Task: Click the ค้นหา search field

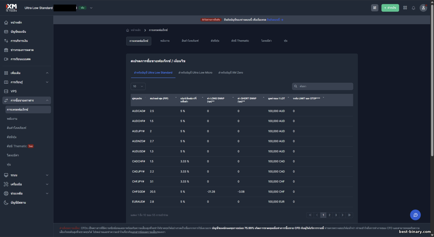Action: click(x=323, y=86)
